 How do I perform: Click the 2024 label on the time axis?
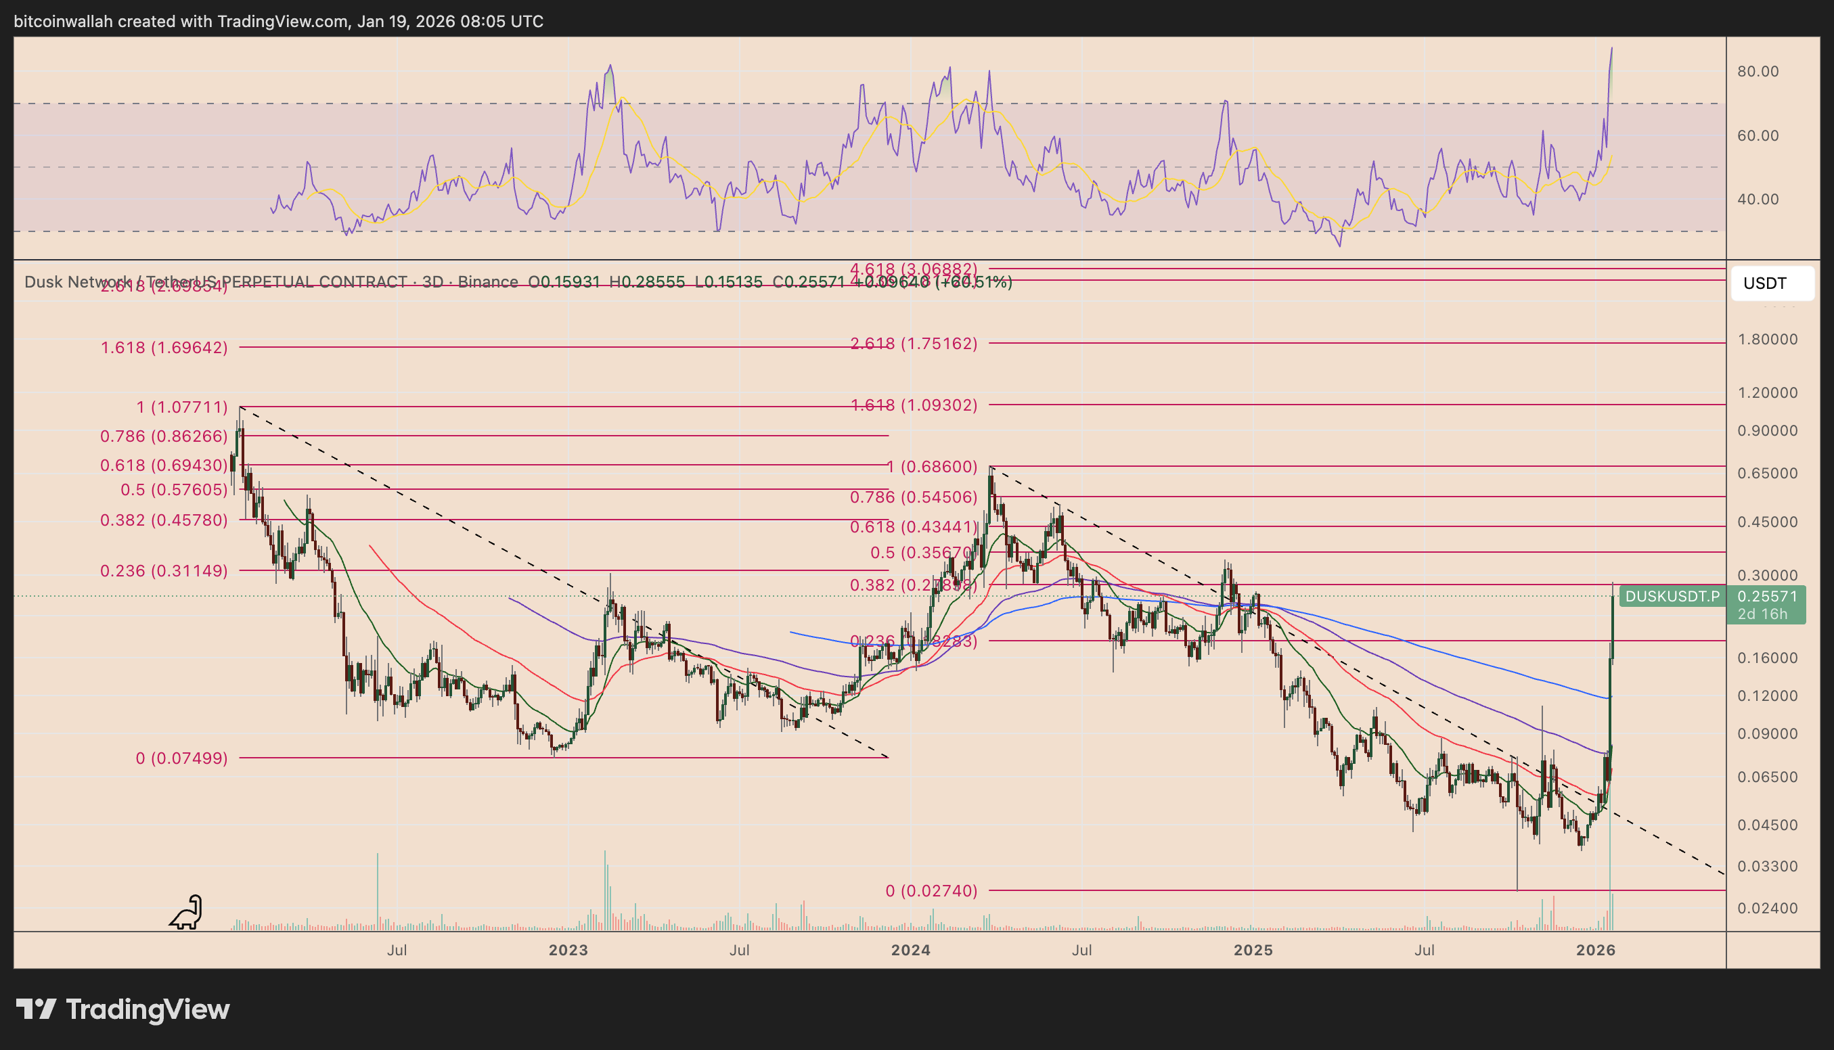point(910,951)
